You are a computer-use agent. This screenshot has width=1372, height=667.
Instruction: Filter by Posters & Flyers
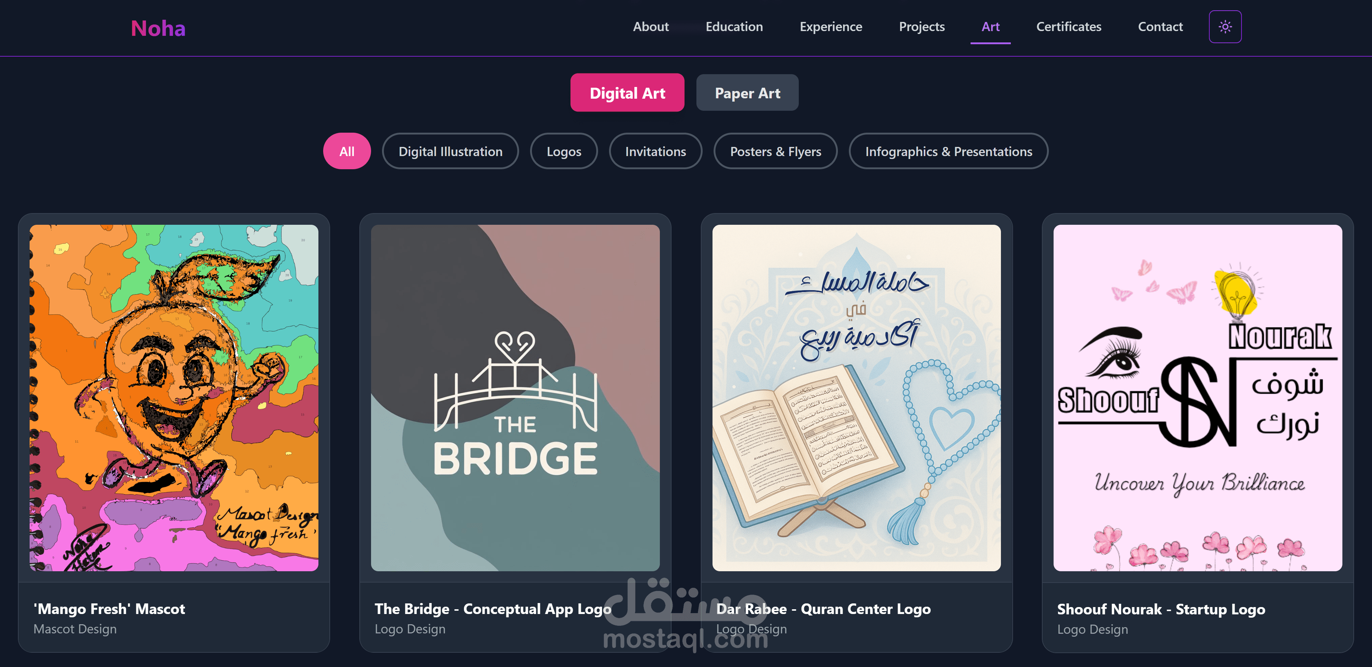click(x=775, y=151)
